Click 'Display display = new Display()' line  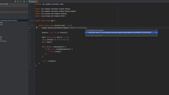55,32
